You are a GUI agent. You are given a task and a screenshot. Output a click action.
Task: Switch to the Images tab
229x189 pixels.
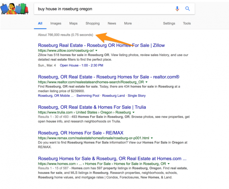tap(56, 24)
